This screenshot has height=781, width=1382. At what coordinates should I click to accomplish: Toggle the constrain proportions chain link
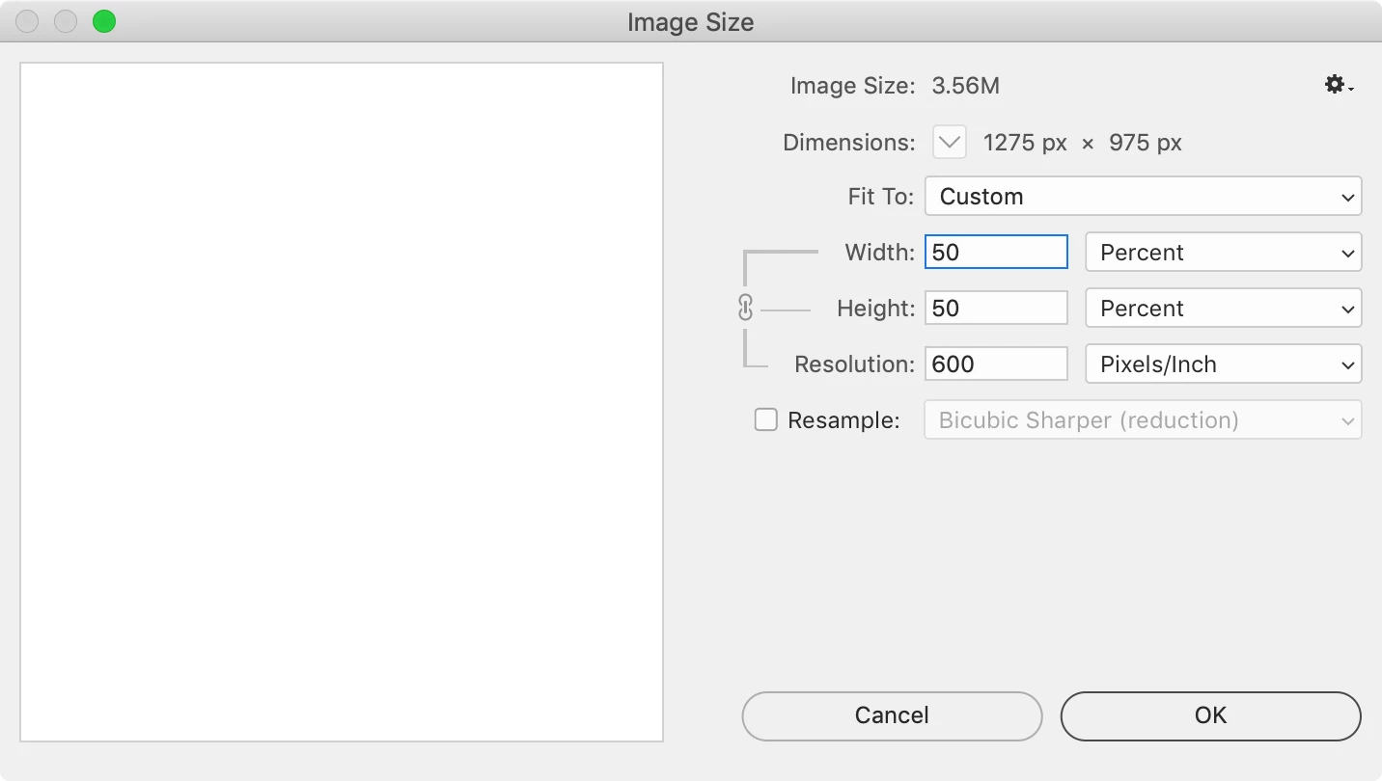click(745, 308)
